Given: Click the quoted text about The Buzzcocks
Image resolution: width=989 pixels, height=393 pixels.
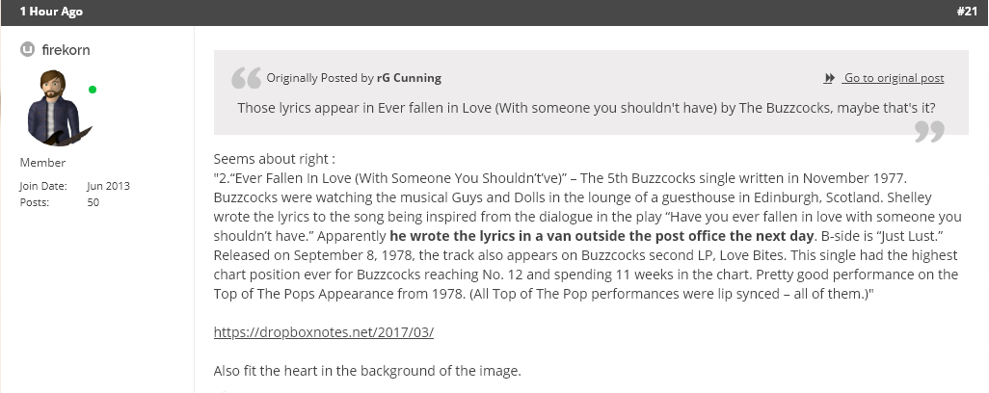Looking at the screenshot, I should pyautogui.click(x=586, y=108).
